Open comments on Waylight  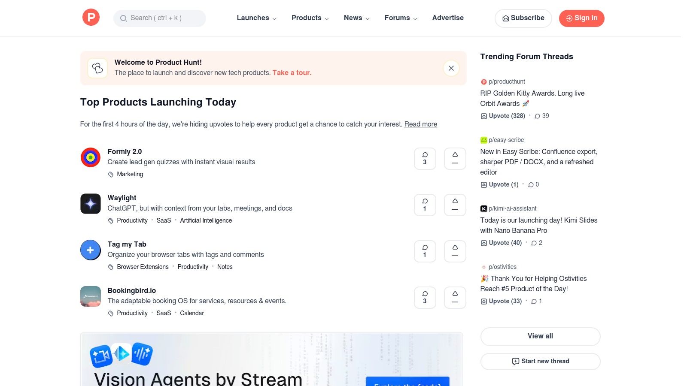[x=425, y=205]
